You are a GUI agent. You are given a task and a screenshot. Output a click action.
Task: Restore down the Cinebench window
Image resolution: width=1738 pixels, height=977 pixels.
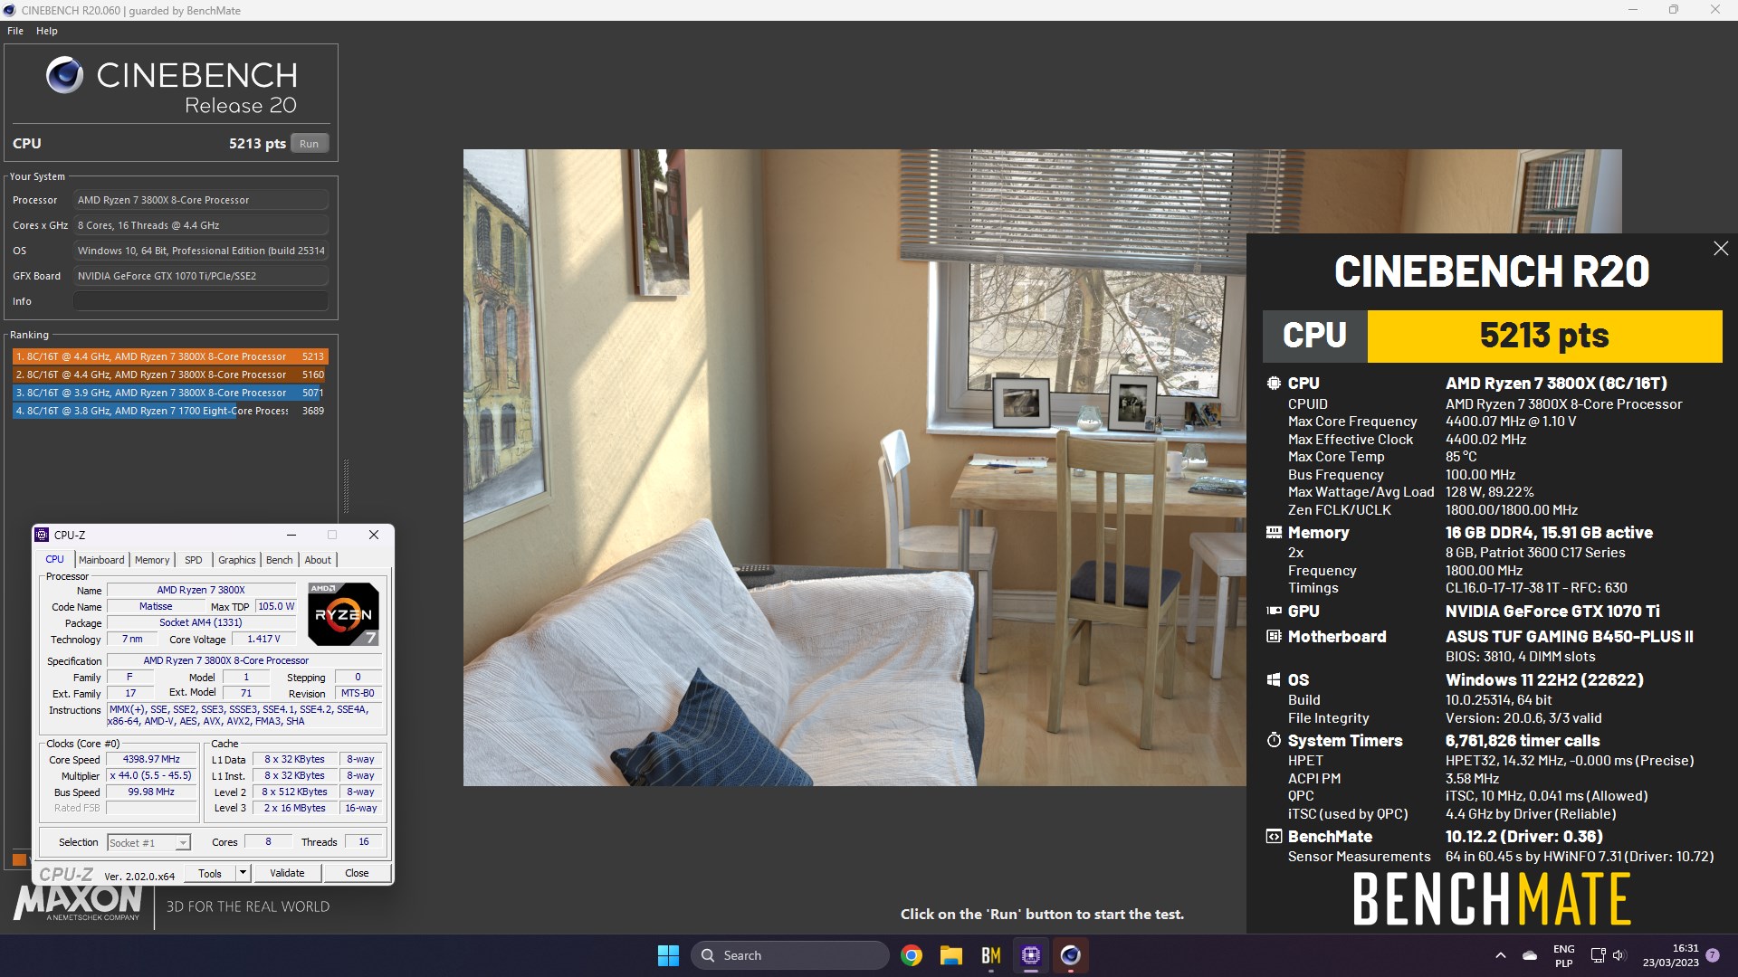click(x=1674, y=10)
